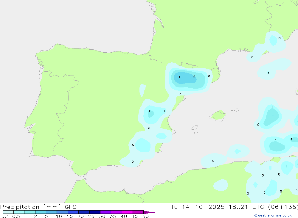Viewport: 298px width, 218px height.
Task: Select legend swatch between 1 and 2
Action: [30, 212]
